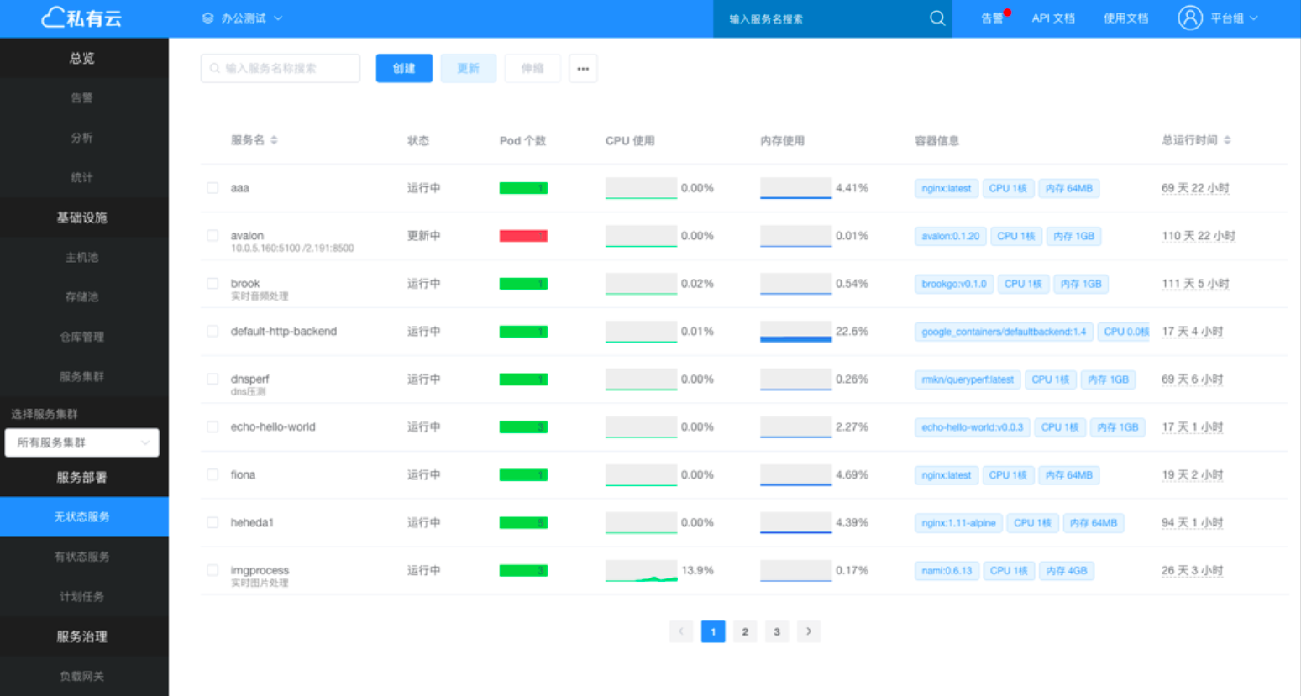Click the google_containers/defaultbackend:1.4 tag

[1004, 332]
